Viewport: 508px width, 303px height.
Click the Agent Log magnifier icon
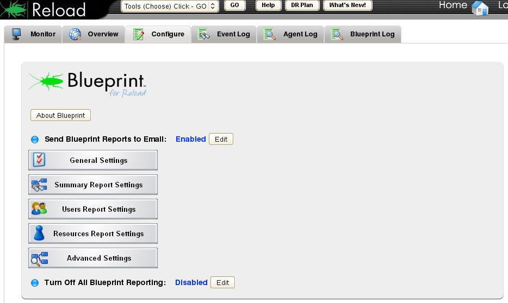click(270, 34)
